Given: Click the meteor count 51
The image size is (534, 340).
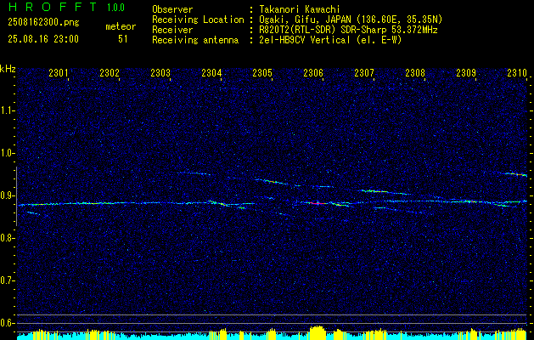Looking at the screenshot, I should [x=123, y=39].
